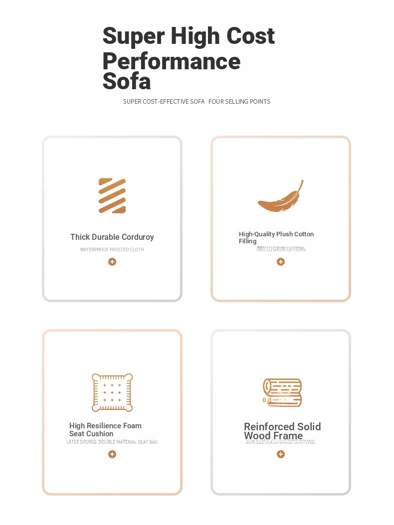
Task: Expand plus button under Thick Durable Corduroy
Action: [112, 262]
